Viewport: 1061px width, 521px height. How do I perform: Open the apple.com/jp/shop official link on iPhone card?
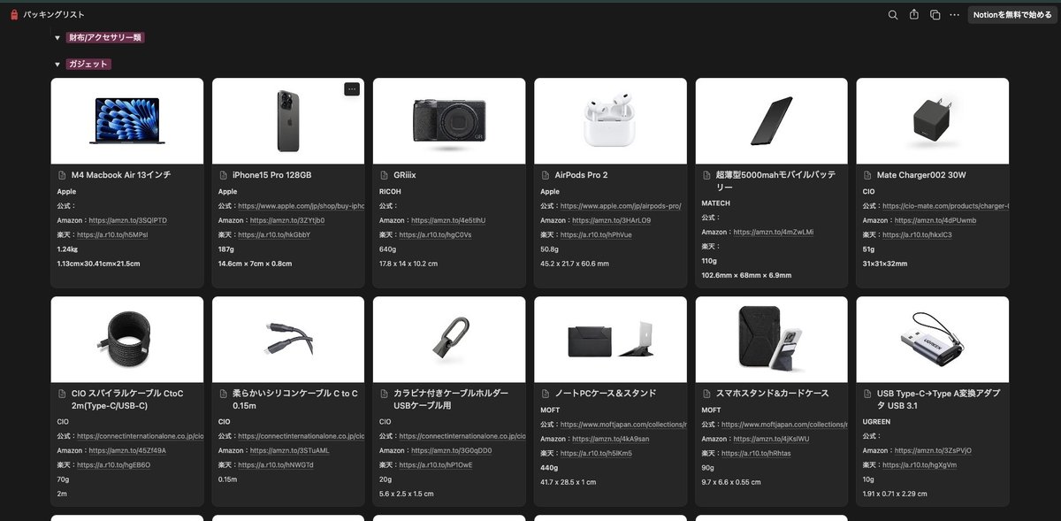pyautogui.click(x=302, y=206)
